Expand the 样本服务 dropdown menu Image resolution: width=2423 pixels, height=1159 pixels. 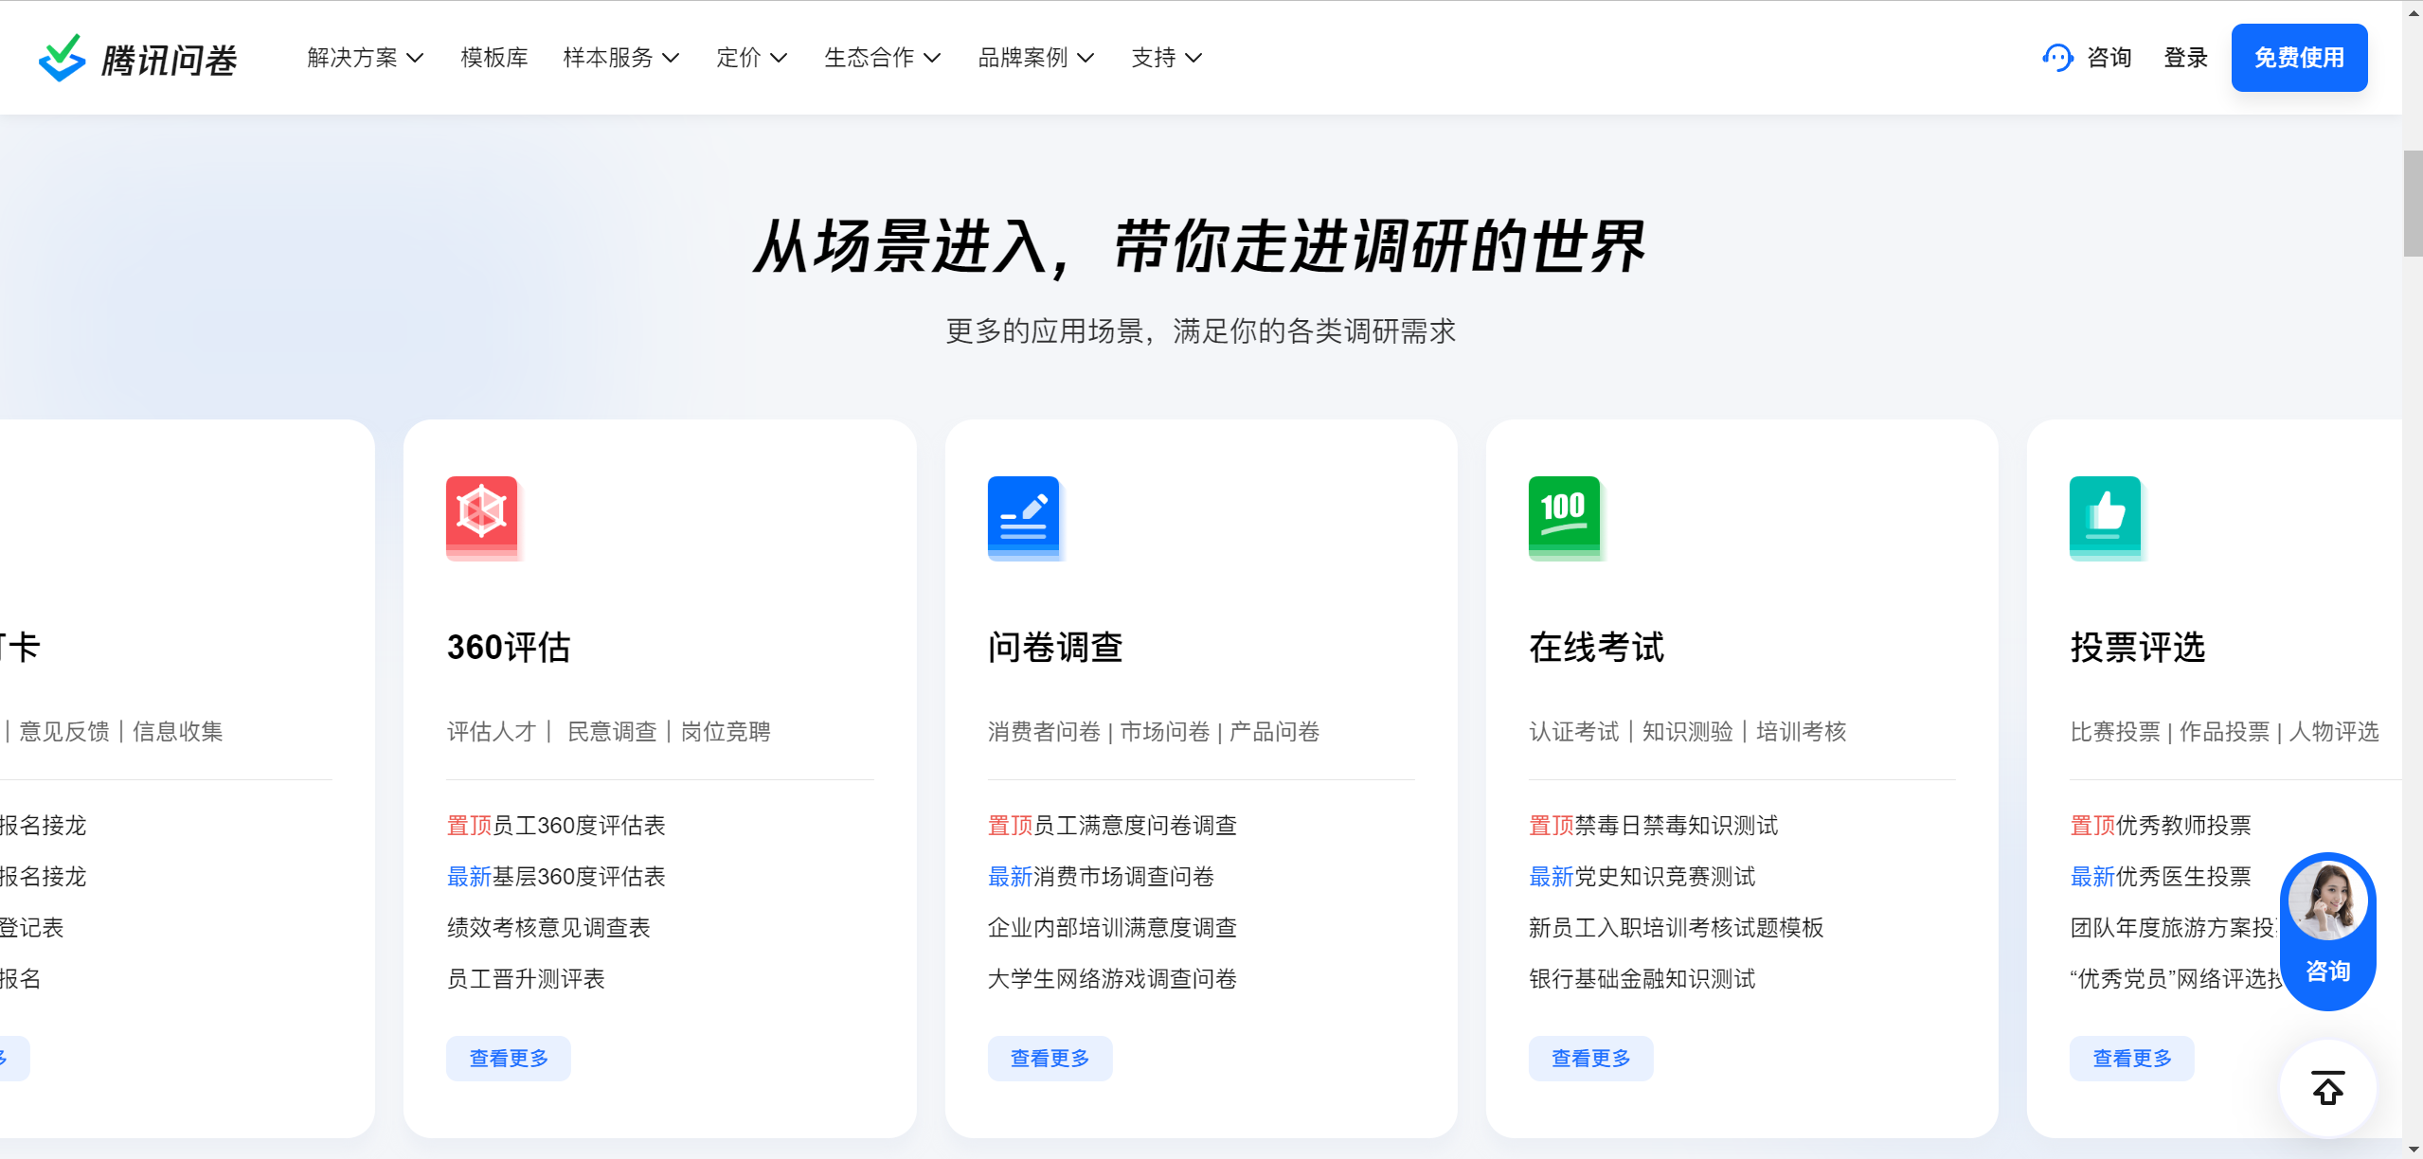620,58
